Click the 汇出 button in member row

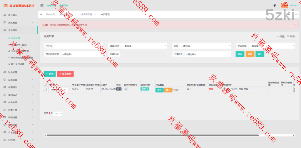pyautogui.click(x=160, y=90)
